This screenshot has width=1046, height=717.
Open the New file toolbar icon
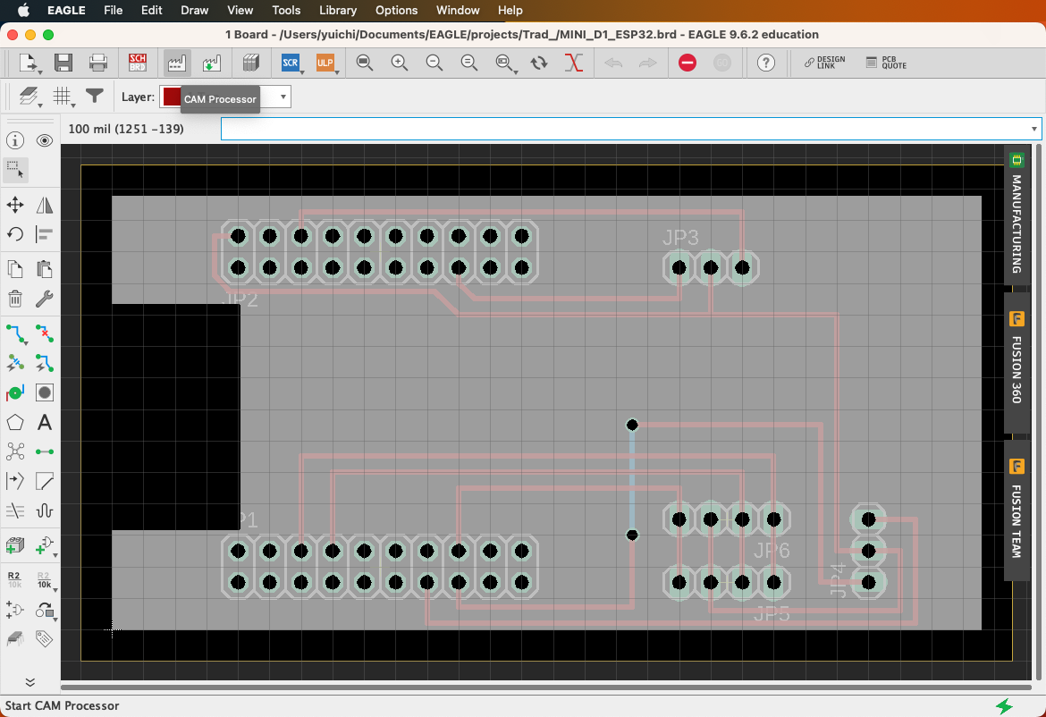point(28,63)
